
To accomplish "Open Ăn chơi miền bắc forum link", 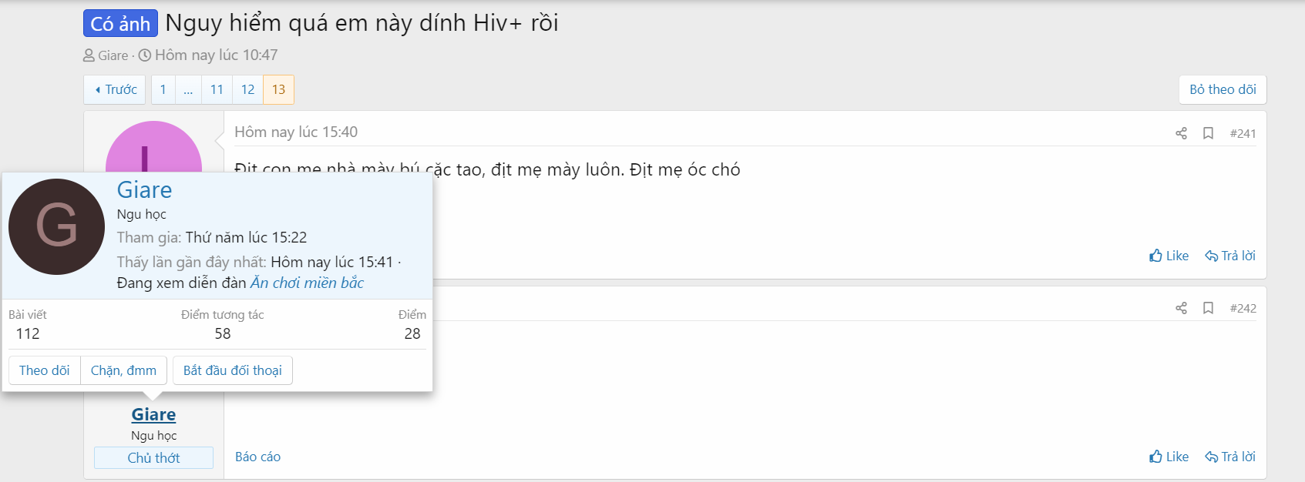I will 307,283.
